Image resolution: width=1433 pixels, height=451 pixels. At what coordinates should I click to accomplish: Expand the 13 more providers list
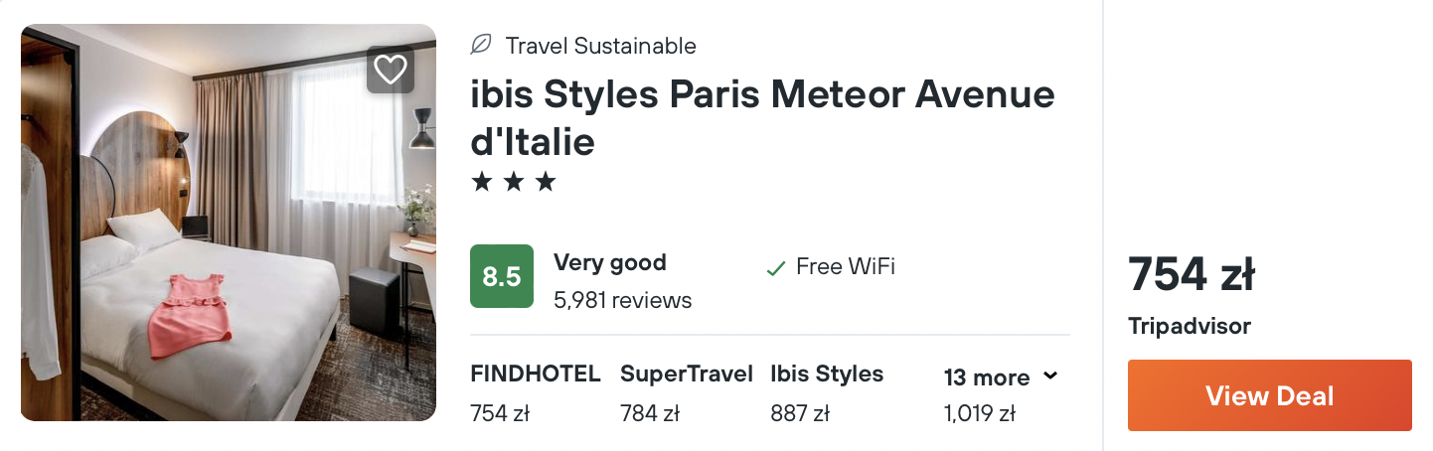[x=986, y=377]
